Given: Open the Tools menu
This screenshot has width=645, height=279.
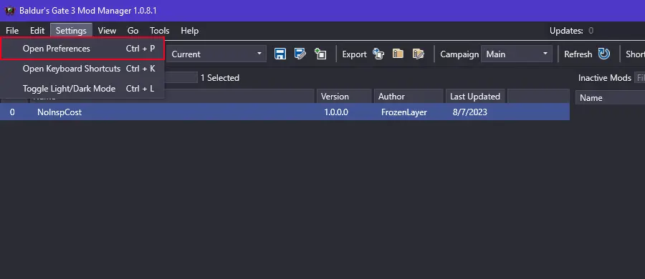Looking at the screenshot, I should [x=160, y=31].
